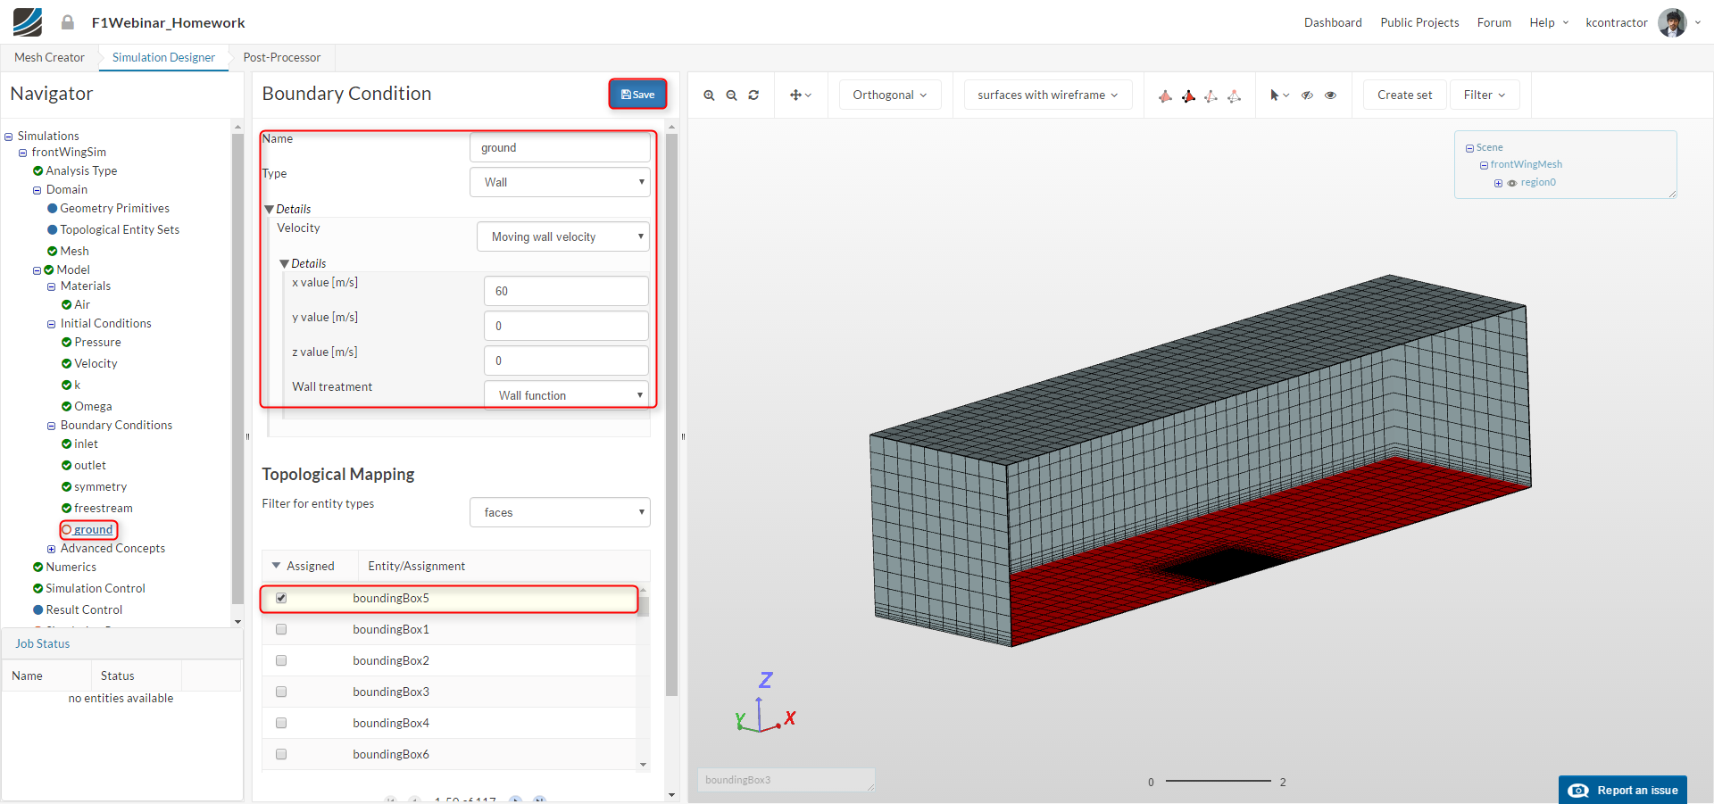
Task: Save the boundary condition
Action: click(x=637, y=95)
